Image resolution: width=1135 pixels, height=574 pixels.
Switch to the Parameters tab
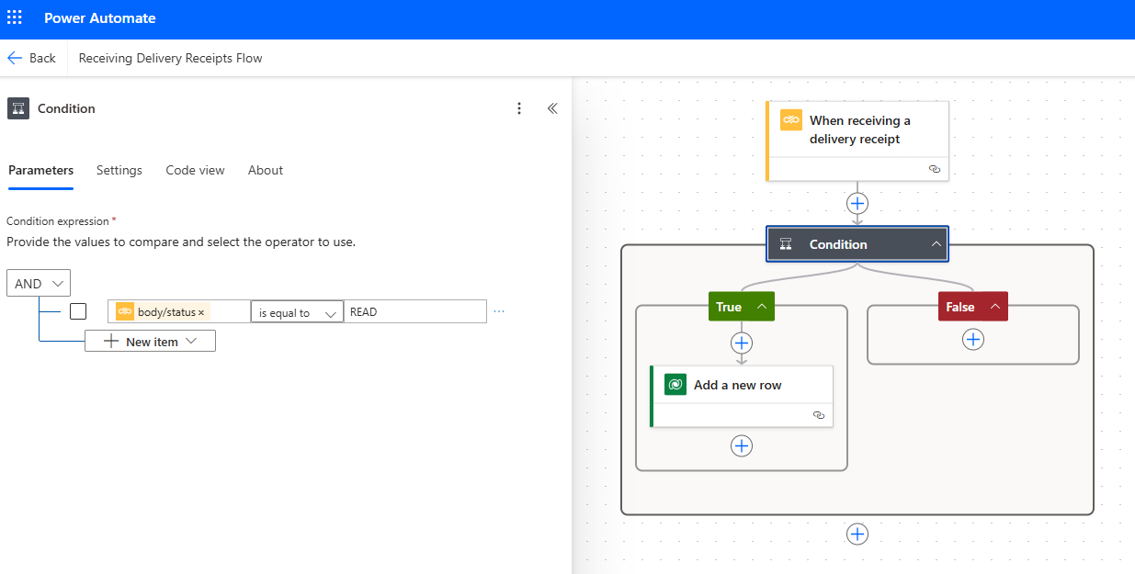pyautogui.click(x=40, y=170)
